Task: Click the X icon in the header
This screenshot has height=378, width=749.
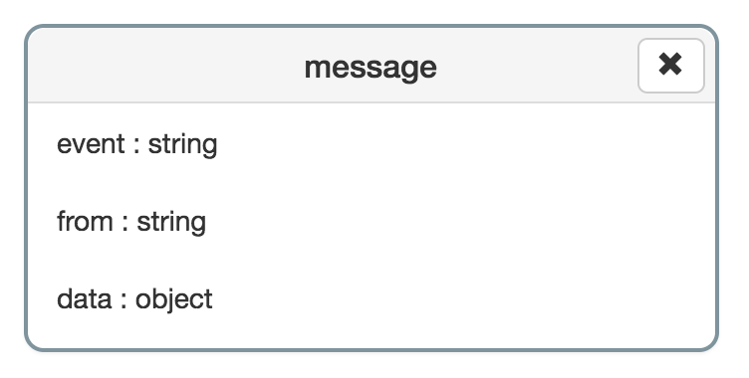Action: tap(670, 64)
